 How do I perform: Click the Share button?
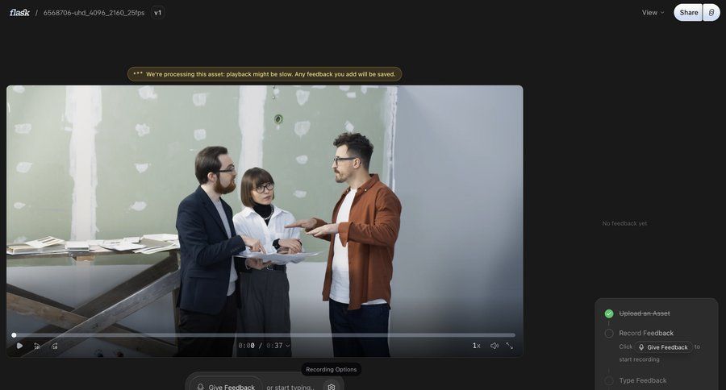point(689,13)
